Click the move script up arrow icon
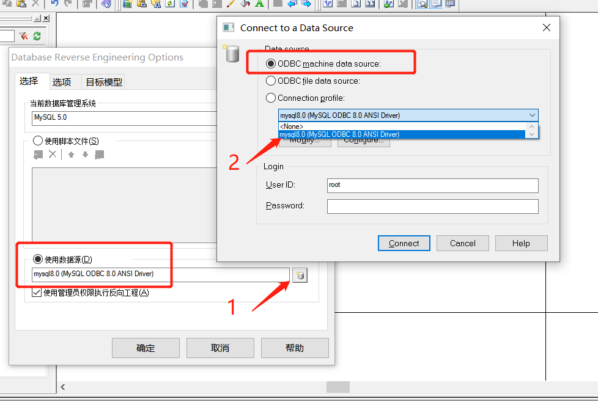 (71, 155)
